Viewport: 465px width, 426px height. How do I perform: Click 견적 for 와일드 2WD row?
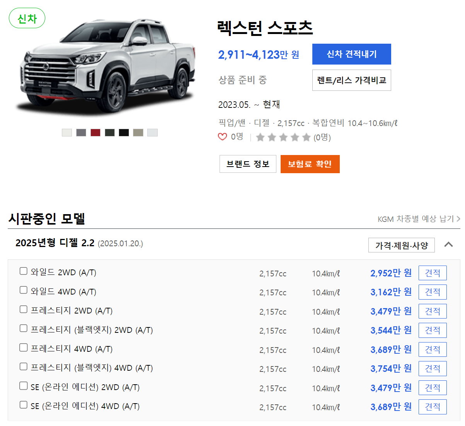coord(433,273)
